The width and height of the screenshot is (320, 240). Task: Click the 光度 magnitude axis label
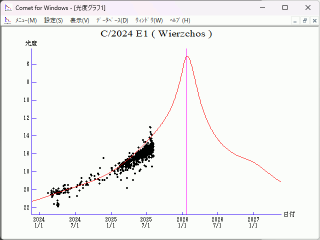(31, 43)
